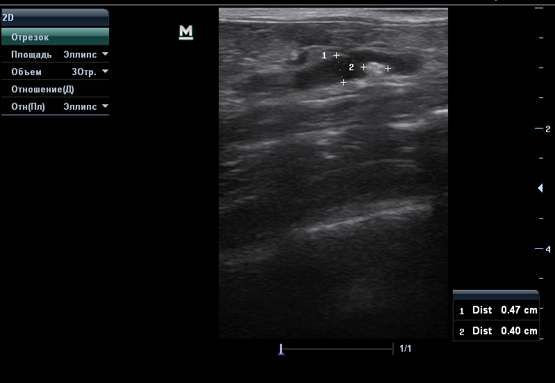555x383 pixels.
Task: Click the 2 cm depth scale mark
Action: coord(547,129)
